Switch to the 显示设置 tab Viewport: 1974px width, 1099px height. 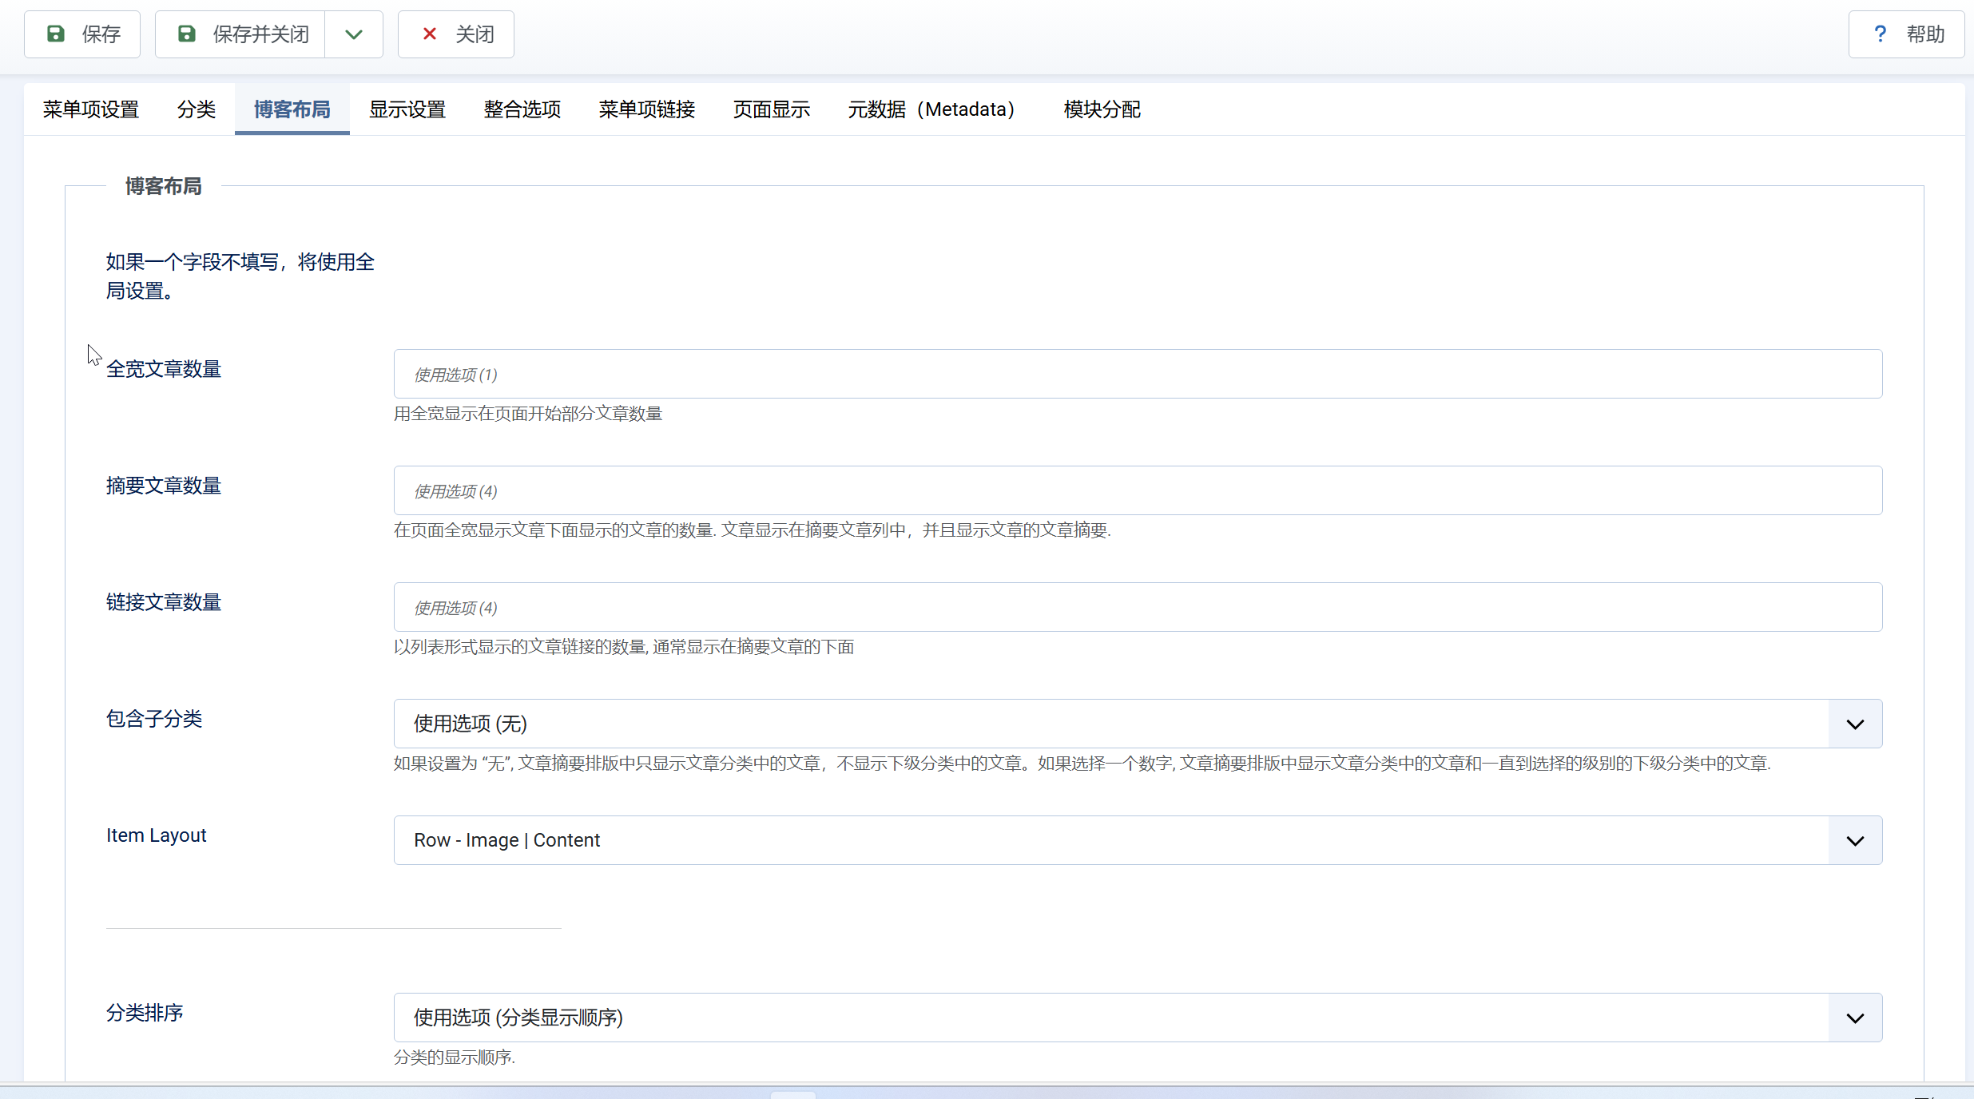coord(407,109)
